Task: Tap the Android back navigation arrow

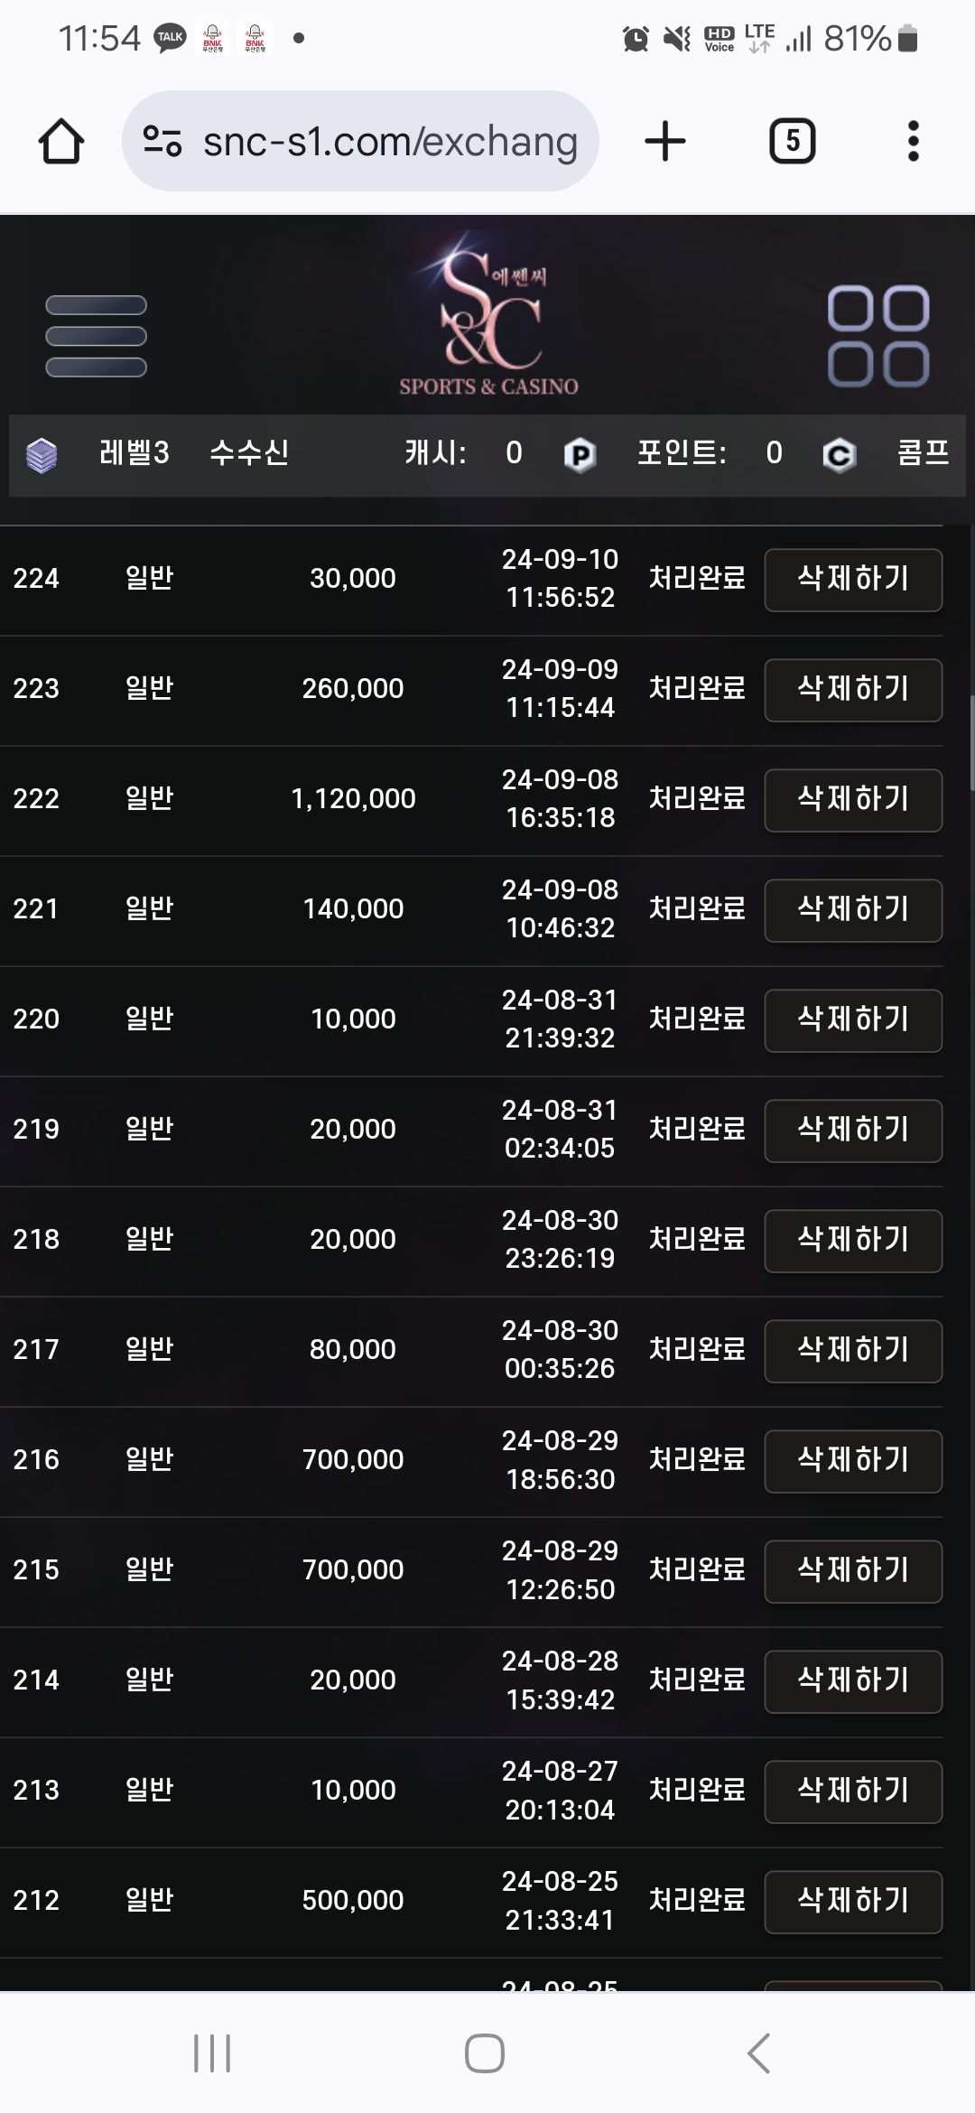Action: coord(759,2053)
